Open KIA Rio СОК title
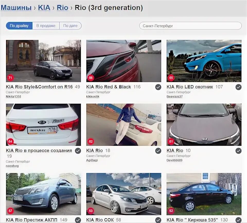The image size is (247, 223). coord(100,220)
